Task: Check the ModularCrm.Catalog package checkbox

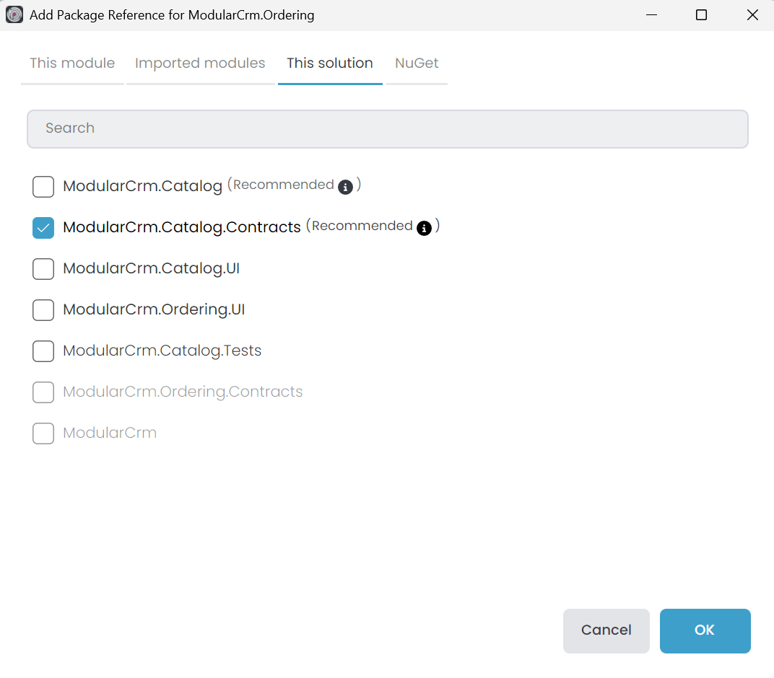Action: [x=43, y=186]
